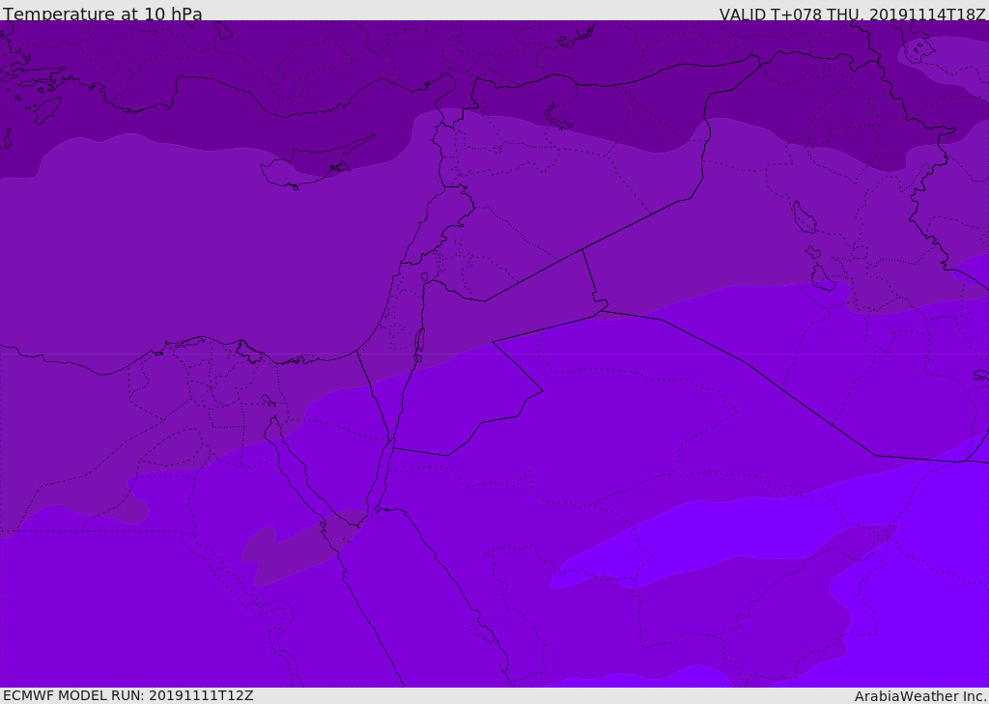This screenshot has width=989, height=704.
Task: Click the 'Temperature at 10 hPa' title text
Action: [102, 14]
